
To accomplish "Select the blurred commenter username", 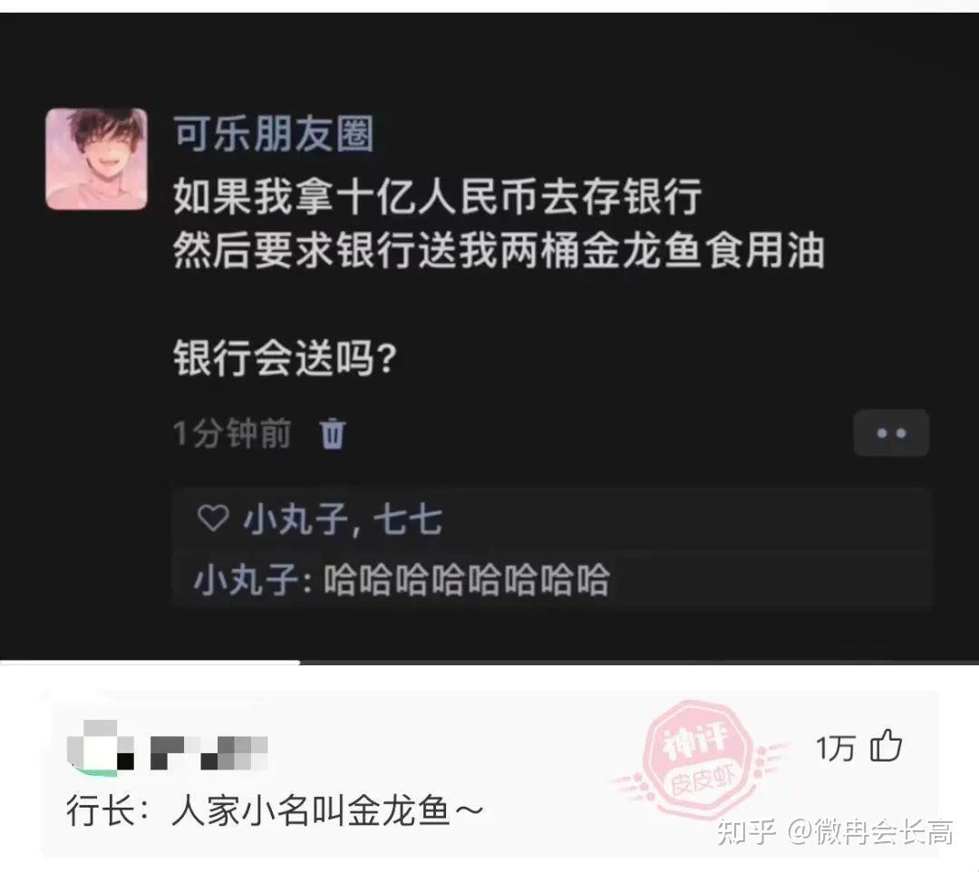I will click(209, 752).
